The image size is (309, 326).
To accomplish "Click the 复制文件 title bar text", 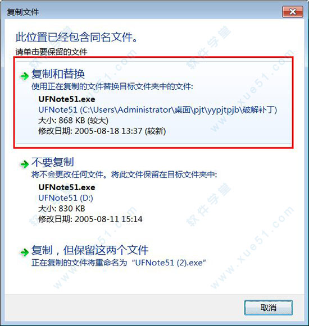I will [x=23, y=12].
